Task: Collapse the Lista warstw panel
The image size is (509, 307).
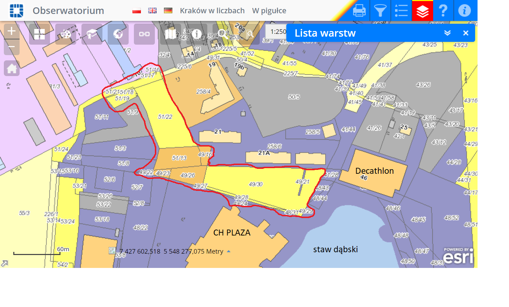Action: pyautogui.click(x=447, y=33)
